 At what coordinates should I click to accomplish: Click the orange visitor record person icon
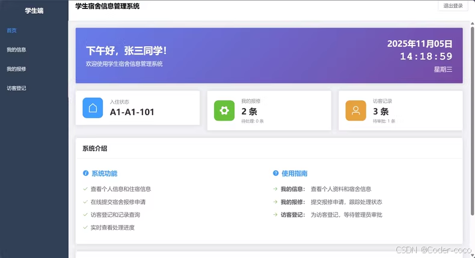(355, 111)
